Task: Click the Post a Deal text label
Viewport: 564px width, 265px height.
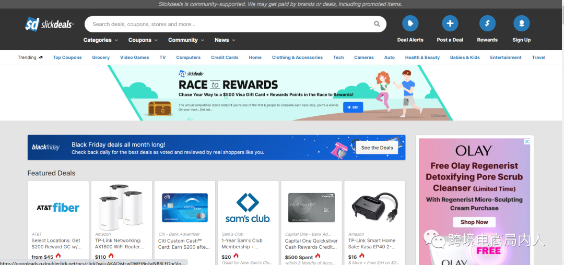Action: pyautogui.click(x=450, y=40)
